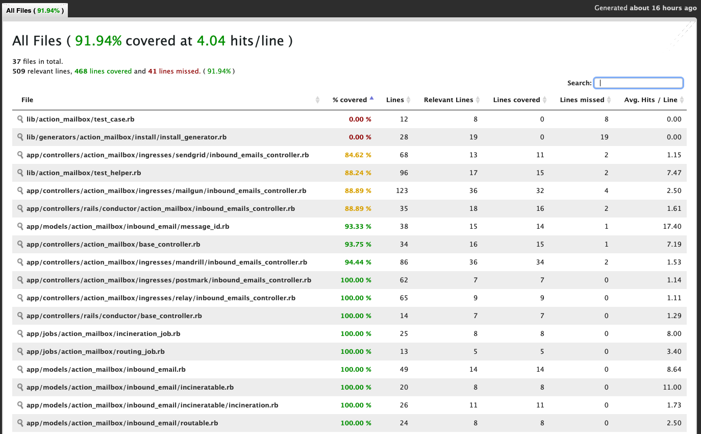Sort table by Lines missed column

coord(582,100)
